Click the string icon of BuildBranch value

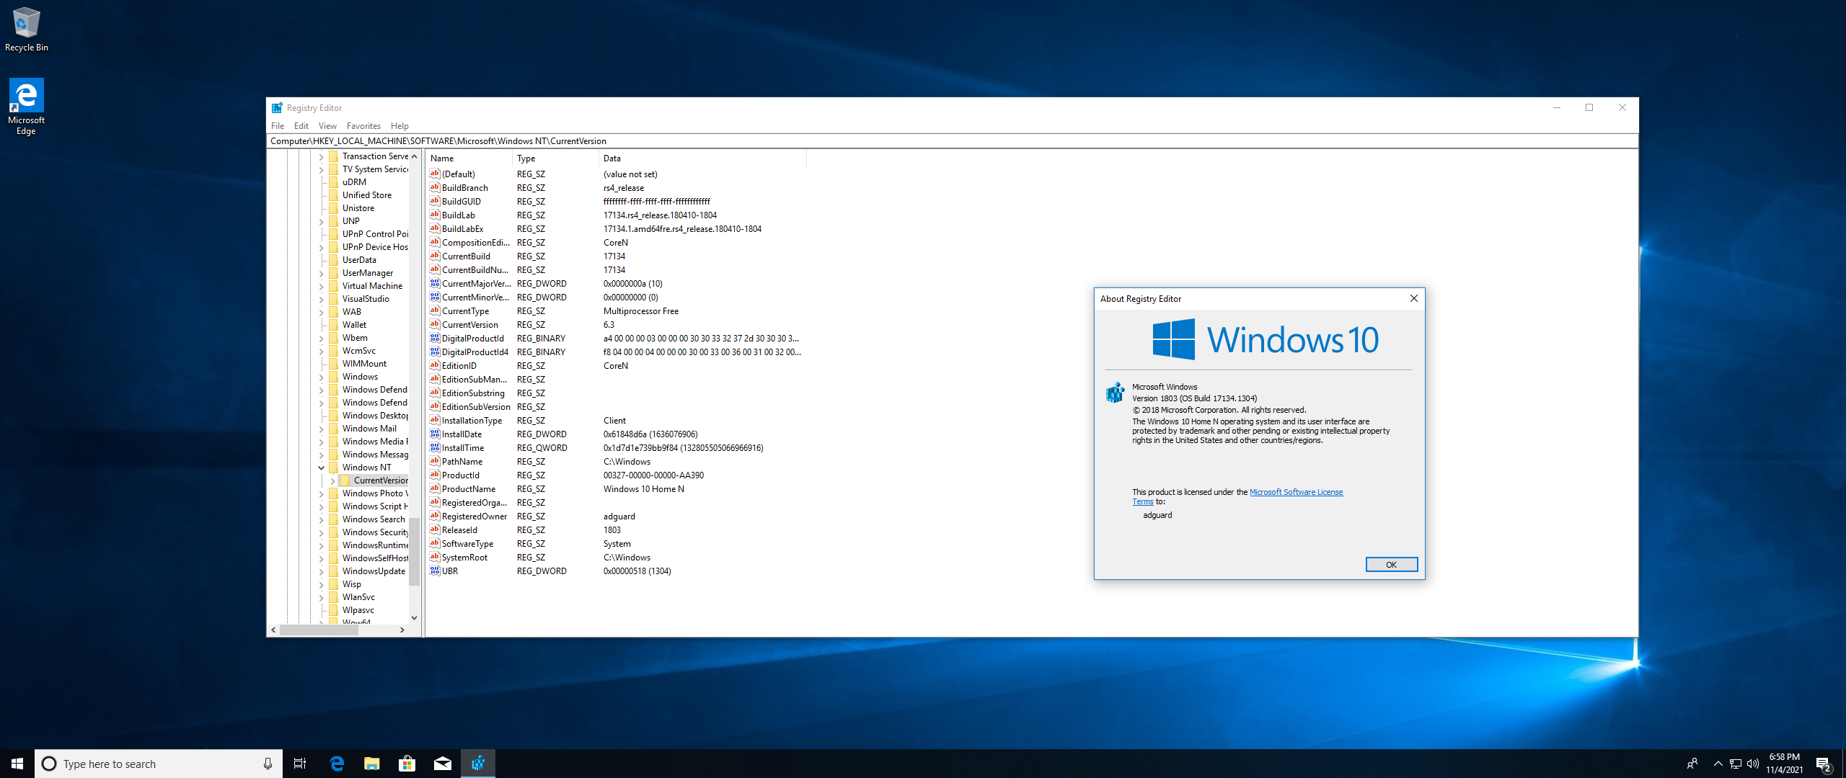[x=434, y=187]
